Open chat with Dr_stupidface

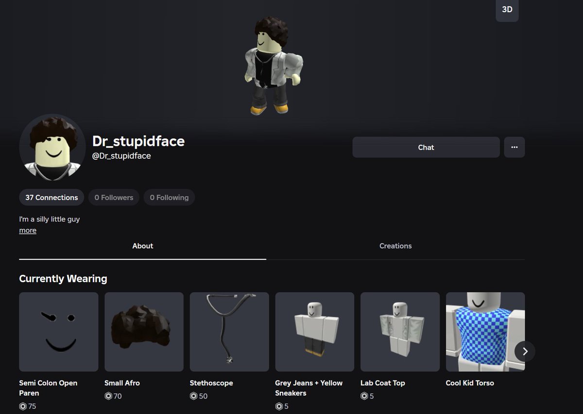click(426, 147)
